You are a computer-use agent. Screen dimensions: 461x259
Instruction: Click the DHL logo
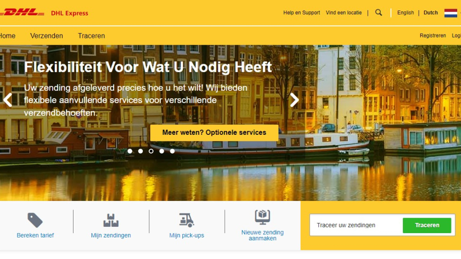[22, 12]
